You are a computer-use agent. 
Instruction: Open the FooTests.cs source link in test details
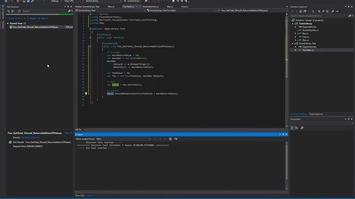30,138
